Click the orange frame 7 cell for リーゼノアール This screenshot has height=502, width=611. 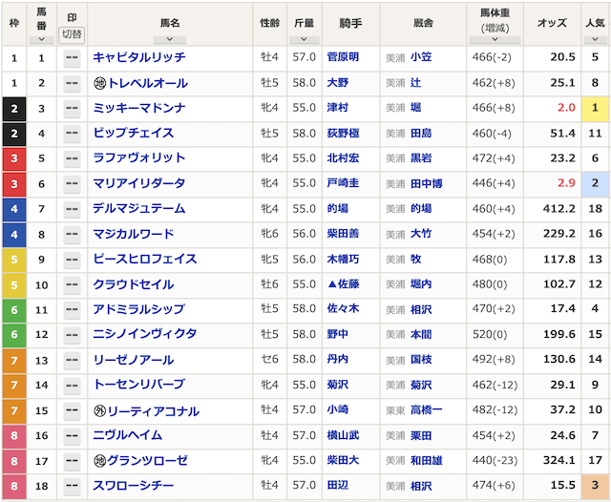[14, 360]
